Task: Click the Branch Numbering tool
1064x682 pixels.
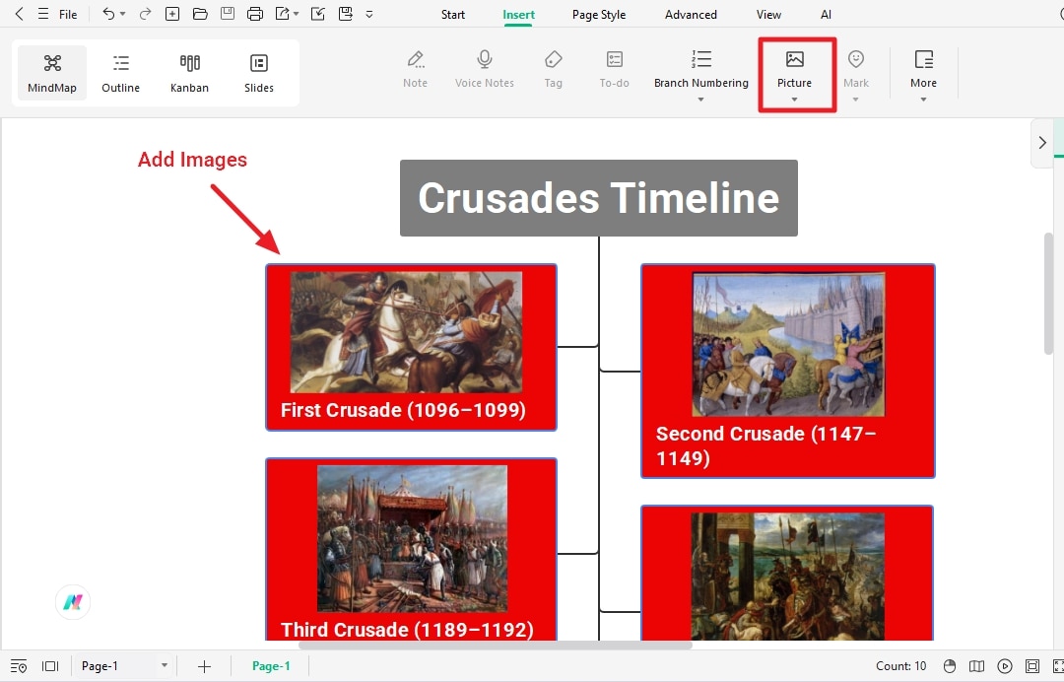Action: pyautogui.click(x=701, y=69)
